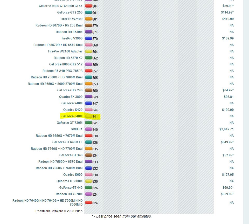Open the Radeon HD 3870 X2 link

(x=68, y=58)
